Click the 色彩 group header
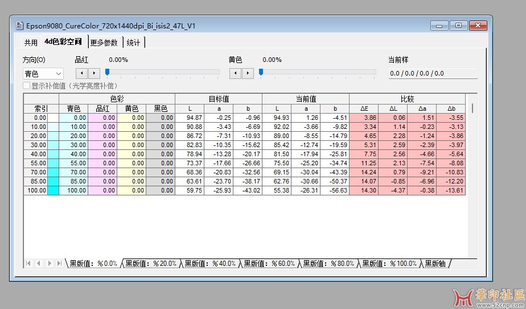 click(x=117, y=99)
